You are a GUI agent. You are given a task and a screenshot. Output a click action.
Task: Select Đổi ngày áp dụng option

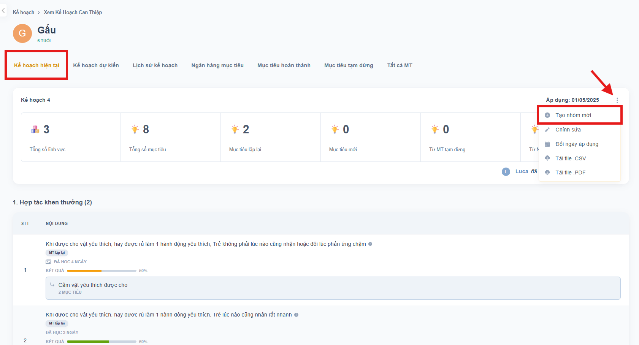pyautogui.click(x=577, y=144)
